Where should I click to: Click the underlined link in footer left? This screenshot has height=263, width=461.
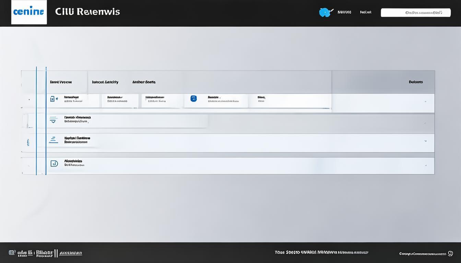click(71, 253)
